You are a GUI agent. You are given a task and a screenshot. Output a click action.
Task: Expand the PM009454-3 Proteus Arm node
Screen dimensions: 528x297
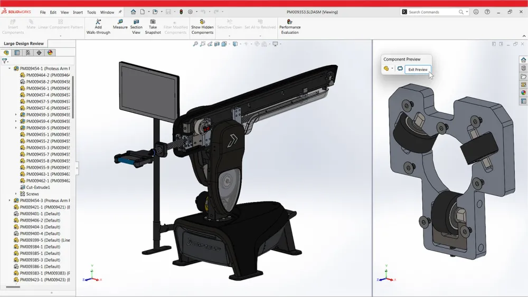click(x=10, y=200)
